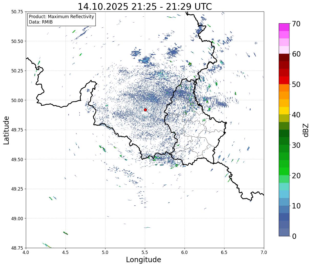
Task: Click the 'Latitude' axis label
Action: (x=6, y=130)
